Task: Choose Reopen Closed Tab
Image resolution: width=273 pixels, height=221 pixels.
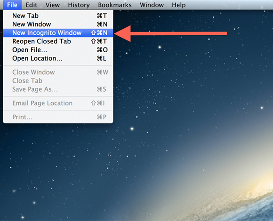Action: (x=58, y=41)
